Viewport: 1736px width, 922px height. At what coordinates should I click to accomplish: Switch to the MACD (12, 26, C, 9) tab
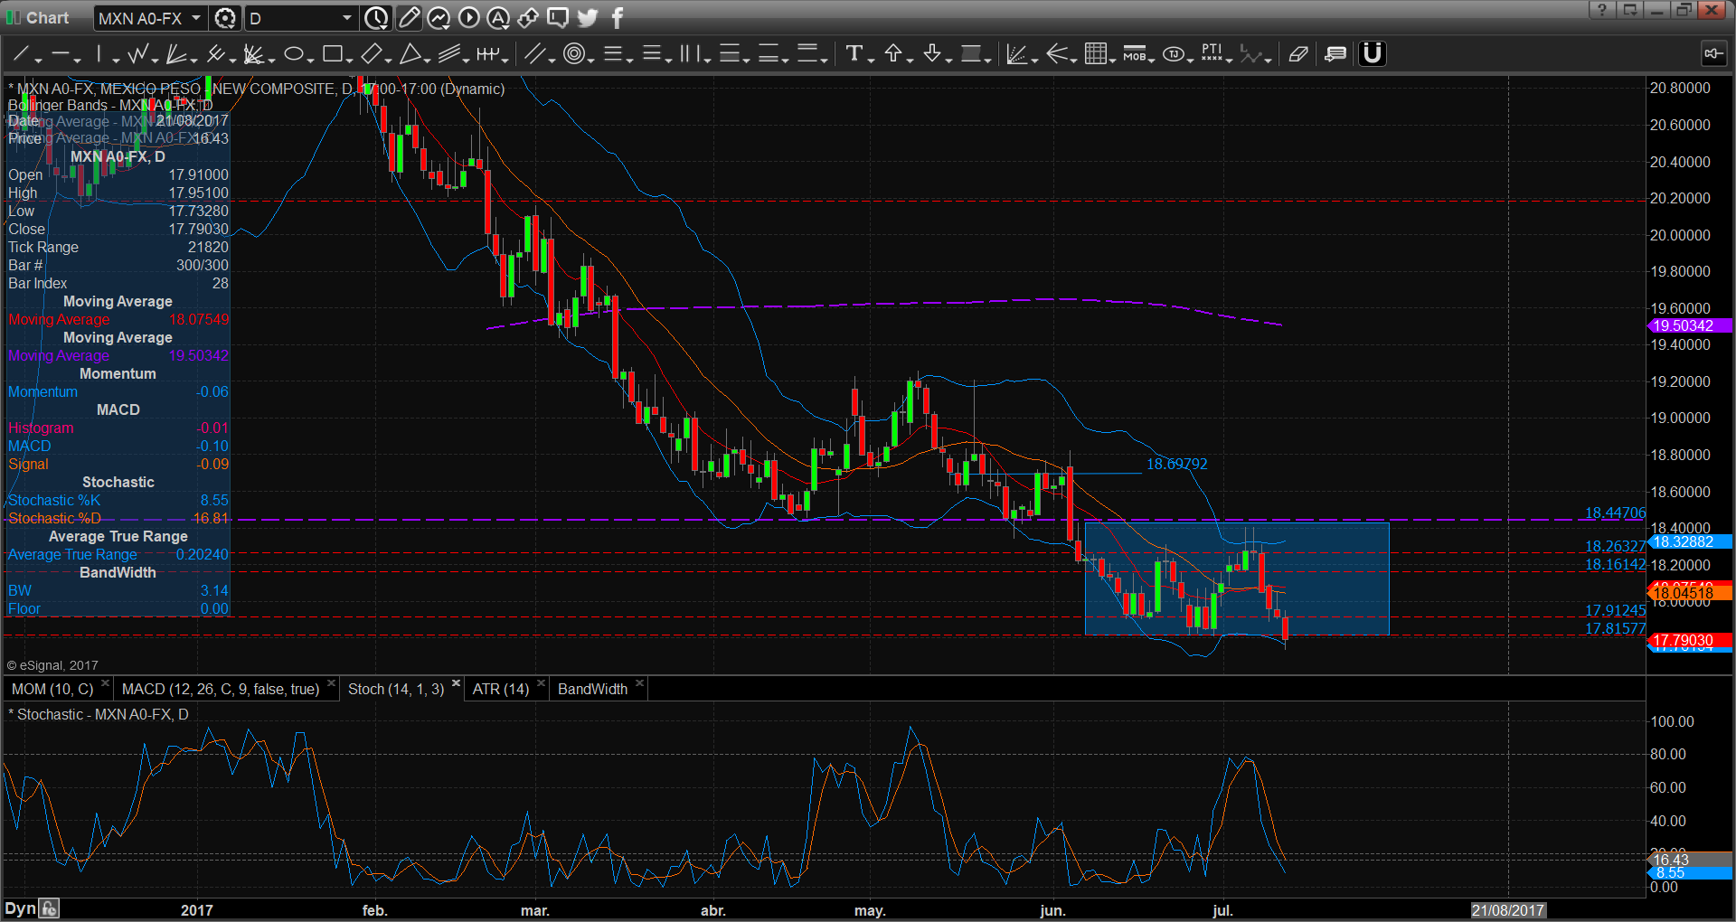[221, 689]
